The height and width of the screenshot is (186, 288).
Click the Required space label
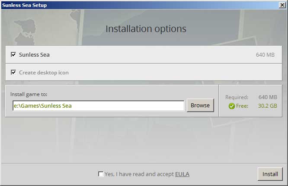click(237, 97)
